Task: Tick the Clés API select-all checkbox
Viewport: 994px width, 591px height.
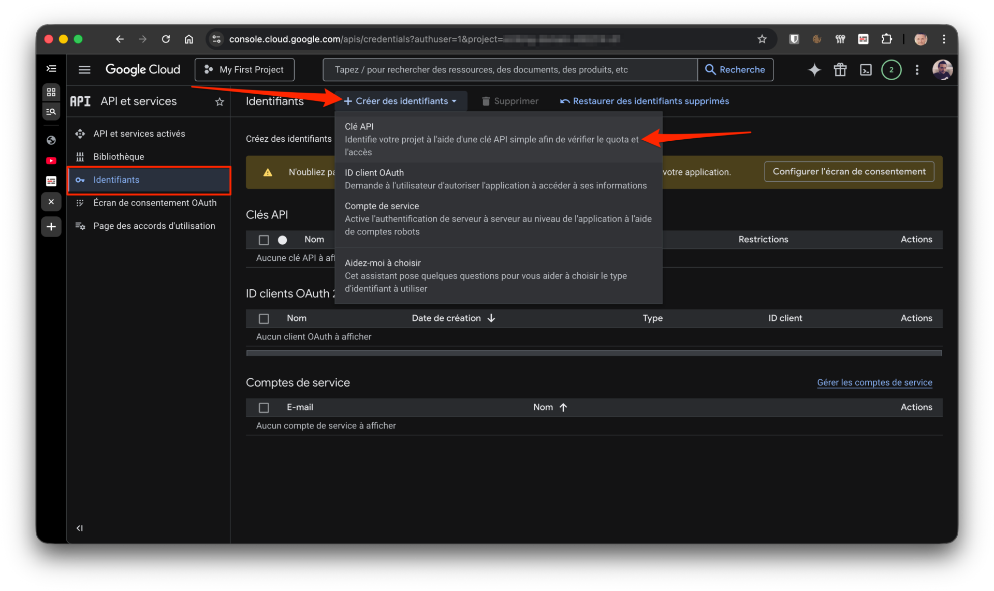Action: coord(264,240)
